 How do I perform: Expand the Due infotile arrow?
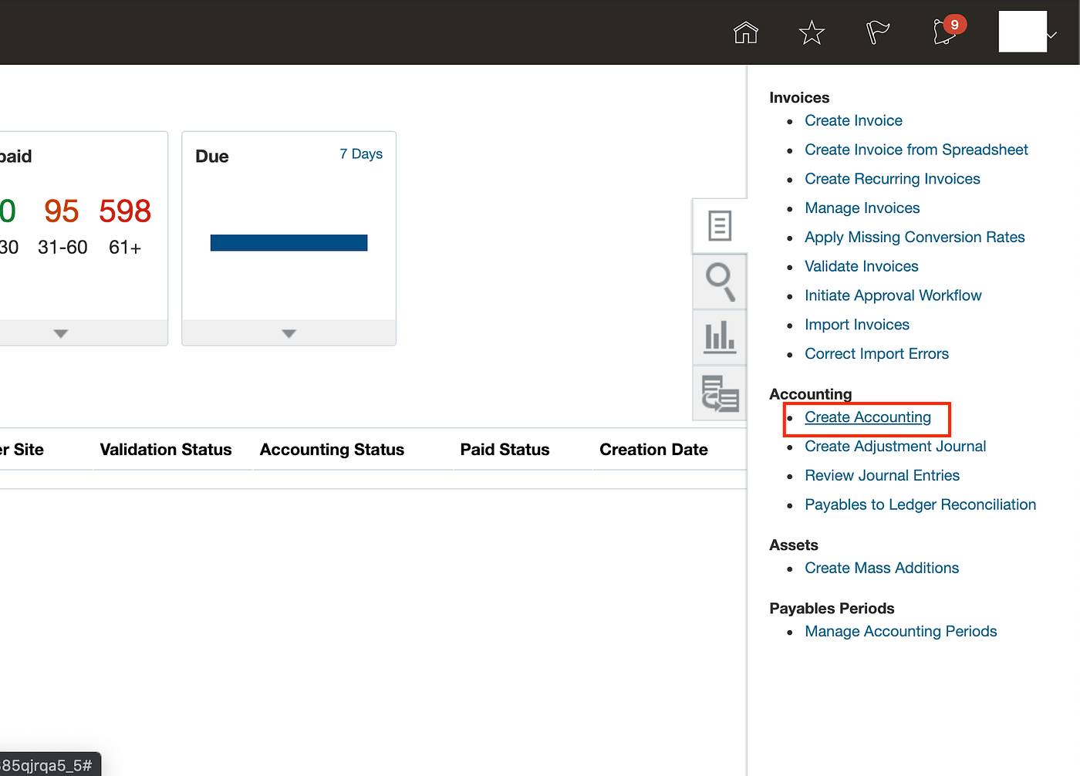[x=289, y=333]
